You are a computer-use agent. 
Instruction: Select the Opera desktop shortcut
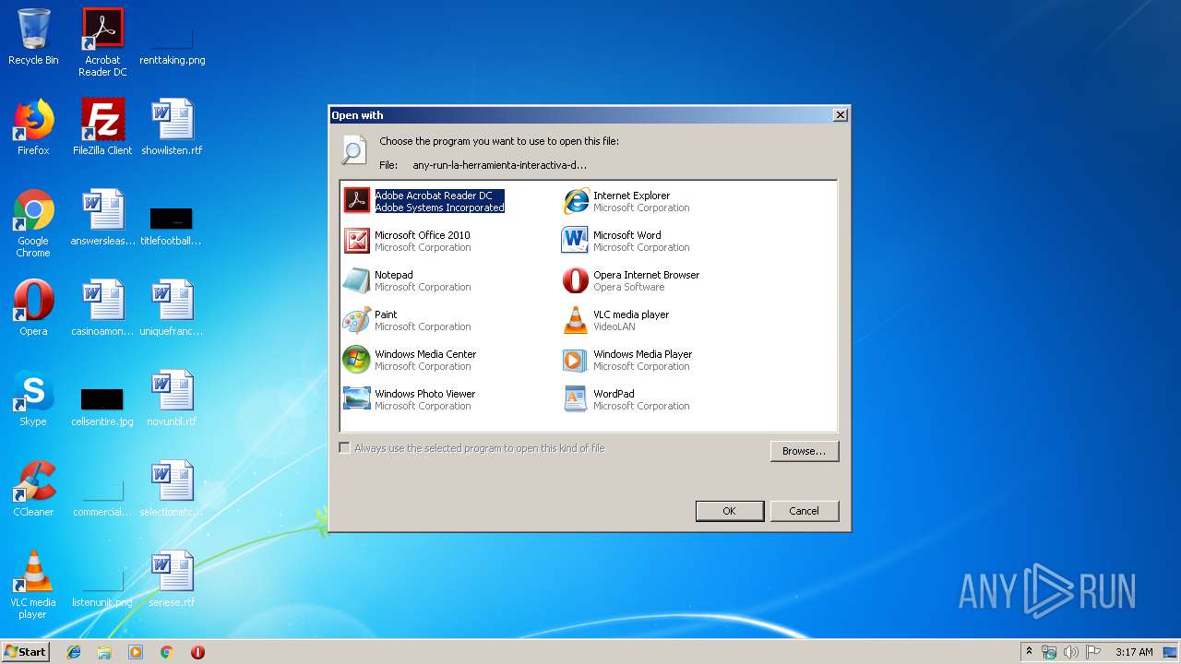33,308
